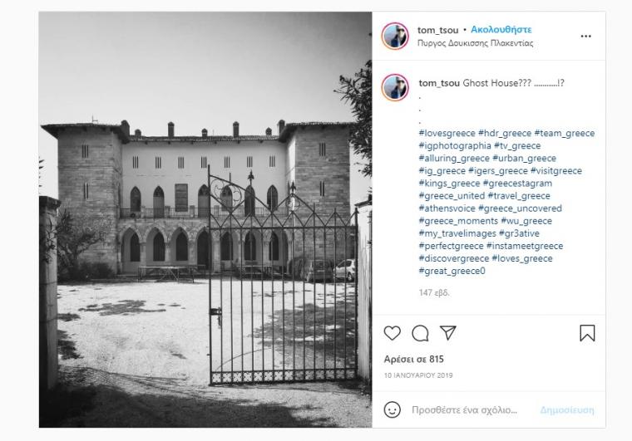Open the post date 10 Ιανουαρίου 2019

click(418, 375)
